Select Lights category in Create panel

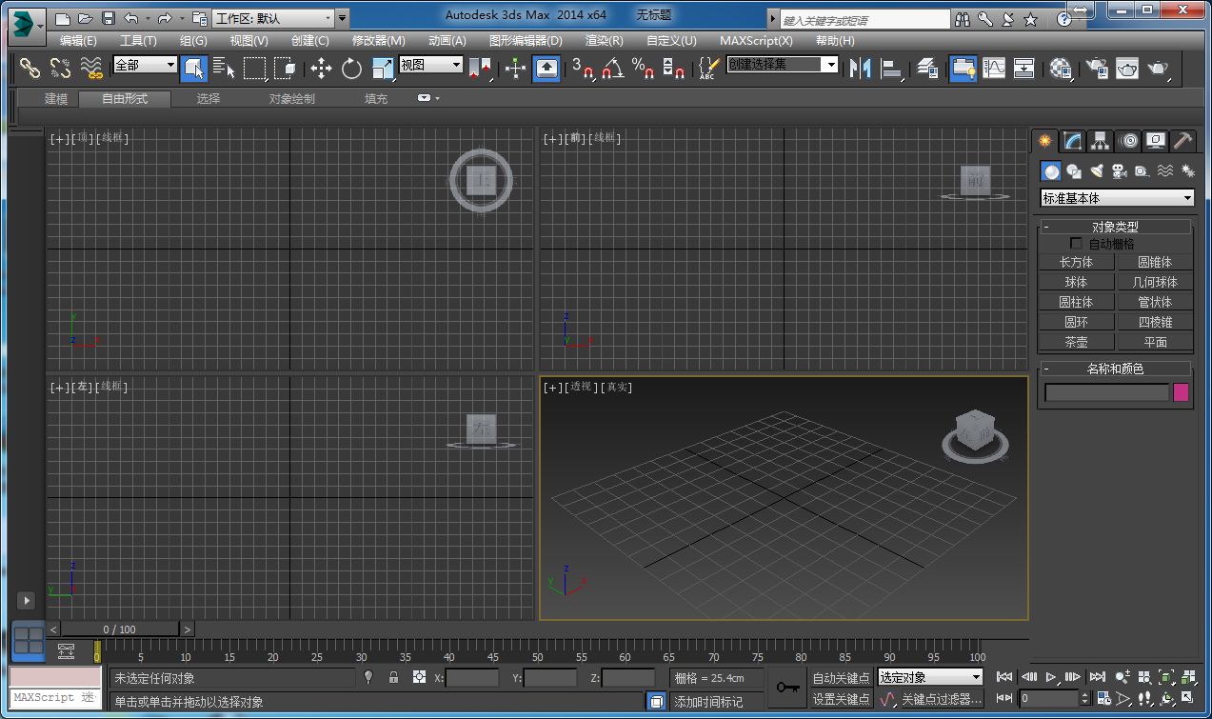pyautogui.click(x=1097, y=171)
